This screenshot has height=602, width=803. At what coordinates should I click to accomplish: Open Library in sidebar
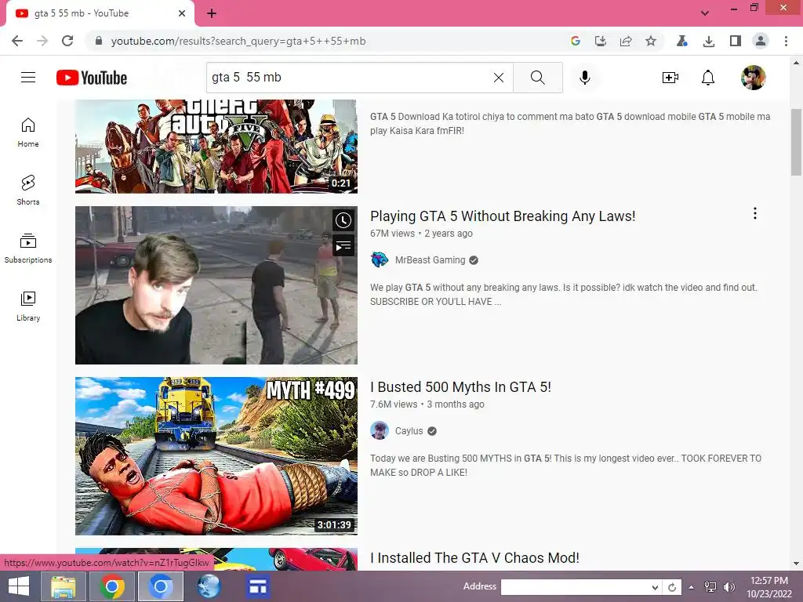[x=28, y=306]
